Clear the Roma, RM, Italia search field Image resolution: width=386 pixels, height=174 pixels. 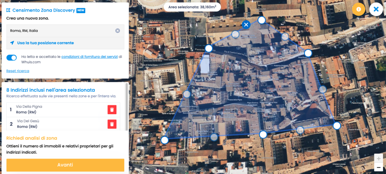point(118,31)
